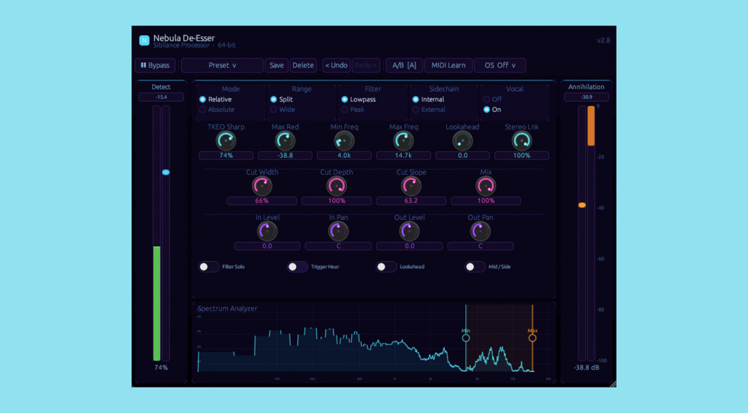Click the Annihilation orange slider handle

pyautogui.click(x=582, y=205)
